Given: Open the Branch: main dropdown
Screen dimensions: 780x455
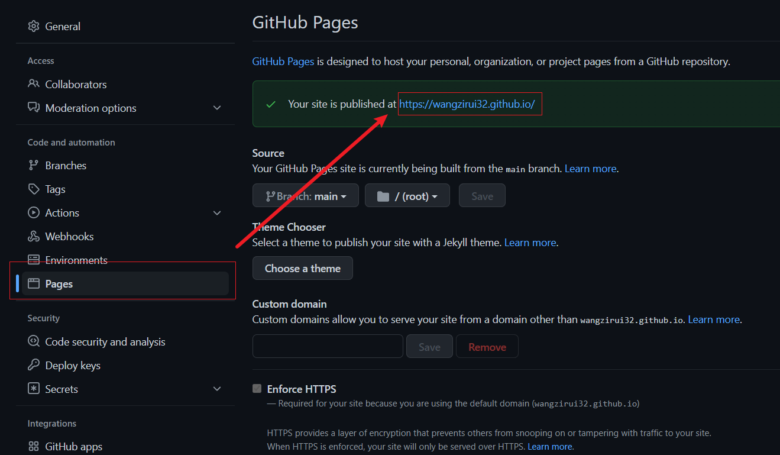Looking at the screenshot, I should [x=305, y=195].
